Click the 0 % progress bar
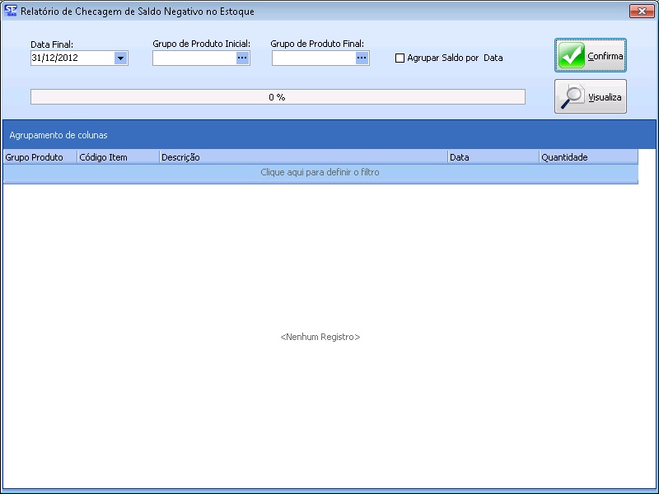Image resolution: width=659 pixels, height=494 pixels. 277,97
